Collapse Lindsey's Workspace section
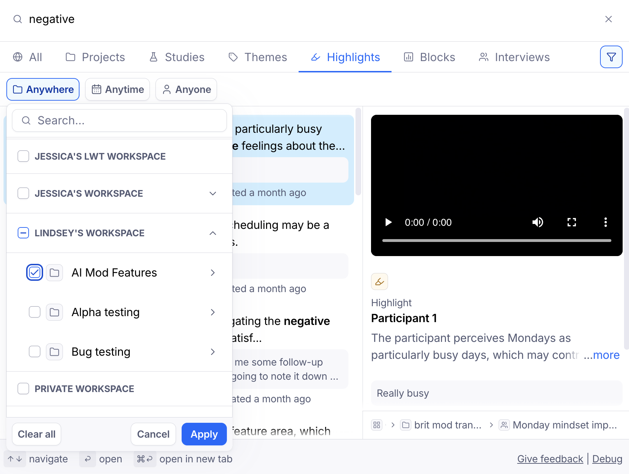Screen dimensions: 629x474 click(x=213, y=233)
